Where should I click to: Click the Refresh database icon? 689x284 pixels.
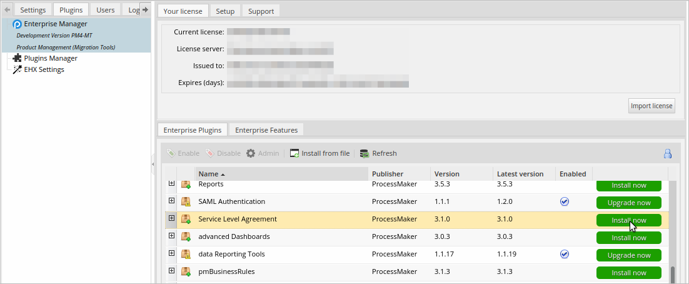pos(364,153)
